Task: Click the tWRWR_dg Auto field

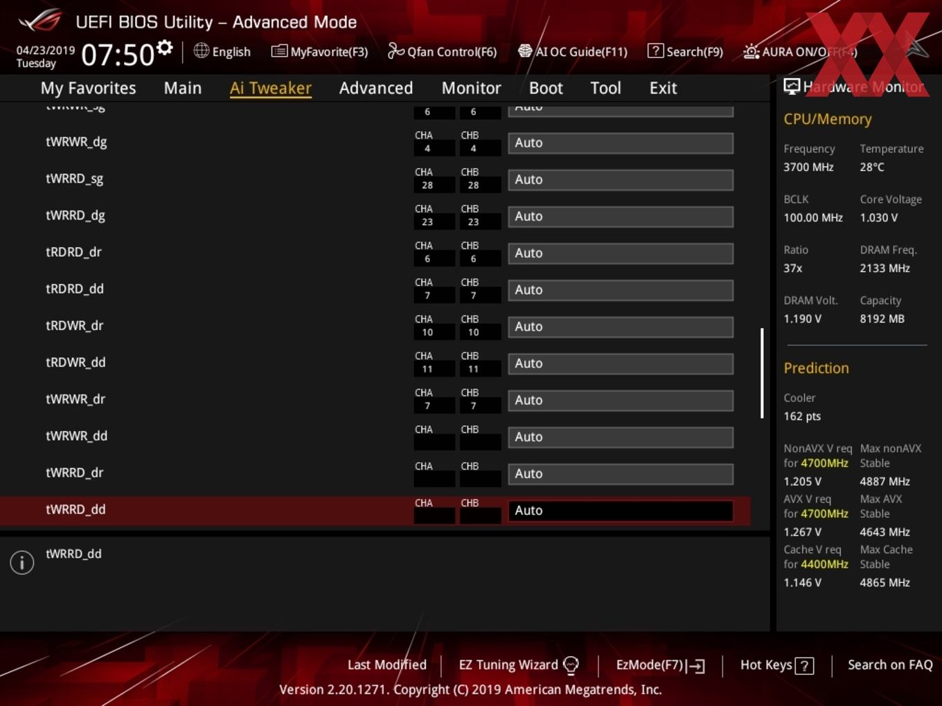Action: (621, 143)
